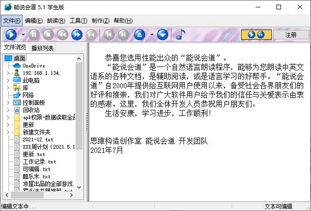Open the 帮助(H) menu
Screen dimensions: 311x211
(123, 21)
